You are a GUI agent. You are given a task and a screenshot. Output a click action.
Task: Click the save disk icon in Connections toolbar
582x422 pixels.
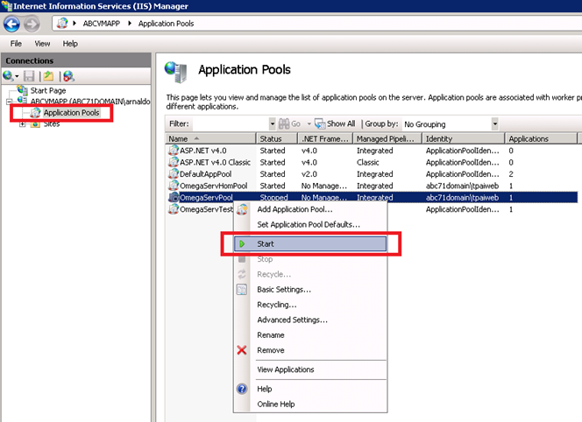tap(29, 76)
